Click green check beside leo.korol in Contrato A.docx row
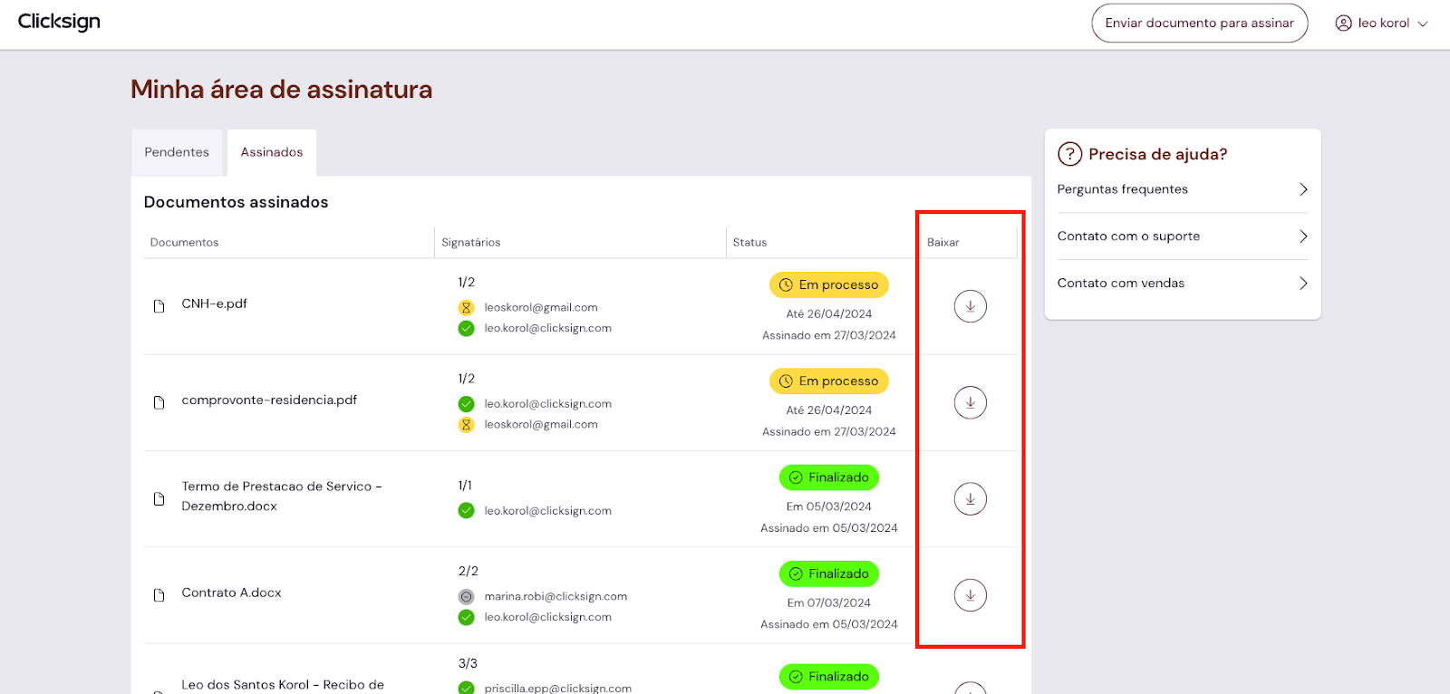 [466, 618]
